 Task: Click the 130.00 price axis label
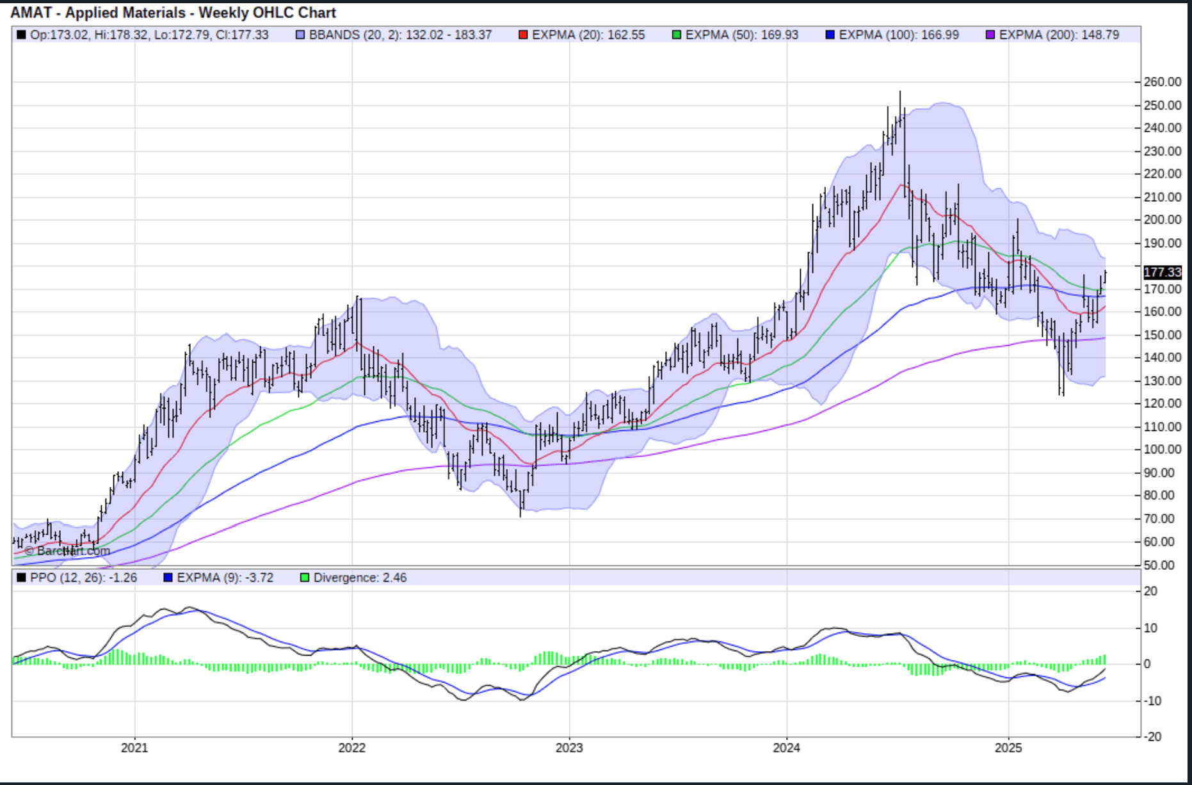pos(1163,381)
